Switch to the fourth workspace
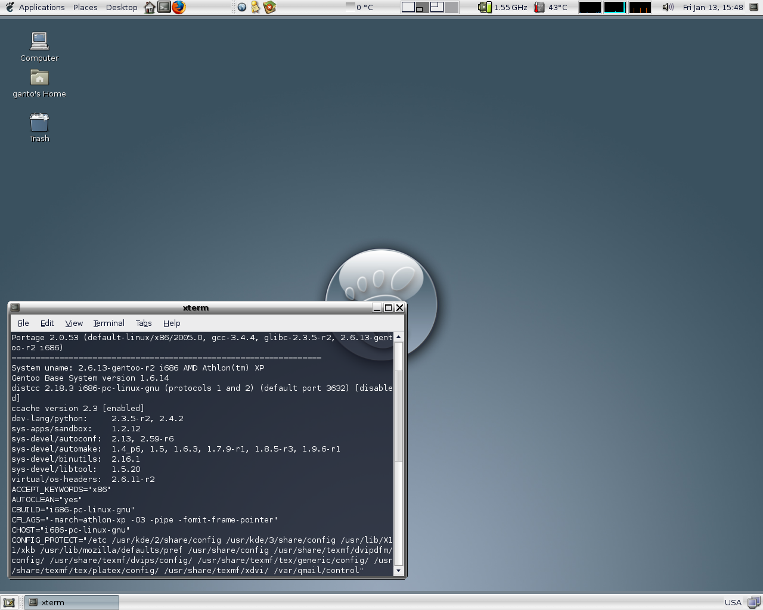Image resolution: width=763 pixels, height=610 pixels. coord(452,7)
